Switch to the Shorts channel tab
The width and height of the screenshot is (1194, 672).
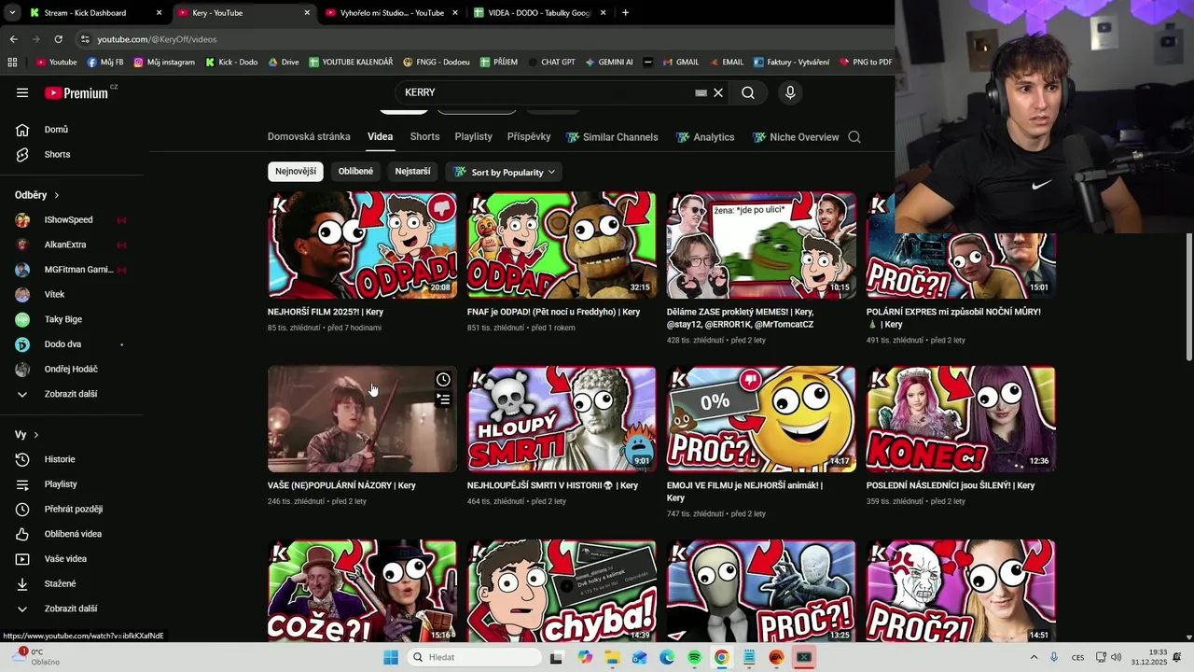(x=424, y=137)
